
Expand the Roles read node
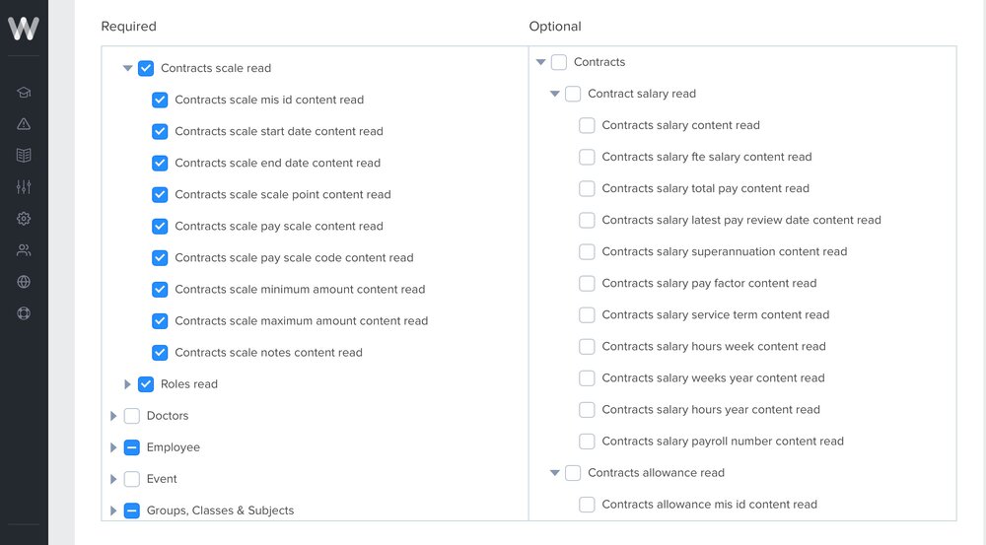click(x=127, y=384)
